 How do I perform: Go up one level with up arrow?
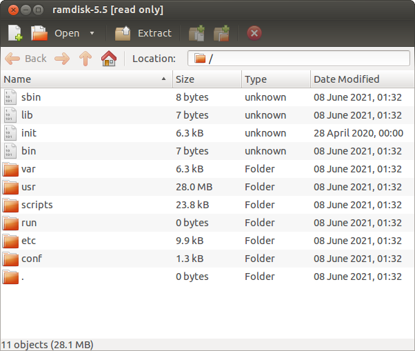tap(85, 59)
